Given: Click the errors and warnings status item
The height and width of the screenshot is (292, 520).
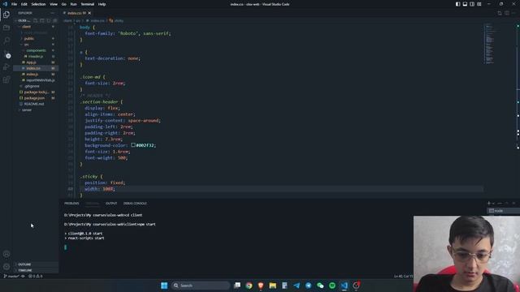Looking at the screenshot, I should (x=36, y=276).
